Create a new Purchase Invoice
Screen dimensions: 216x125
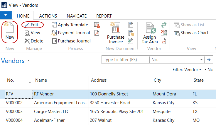coord(115,33)
